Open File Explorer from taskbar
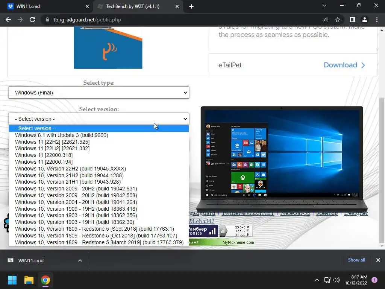 [x=29, y=280]
